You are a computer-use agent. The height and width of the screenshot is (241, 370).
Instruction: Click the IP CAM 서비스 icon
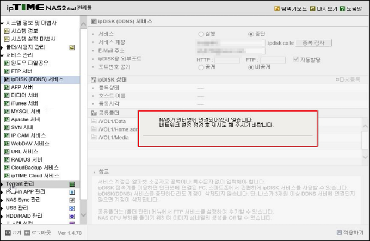(7, 135)
